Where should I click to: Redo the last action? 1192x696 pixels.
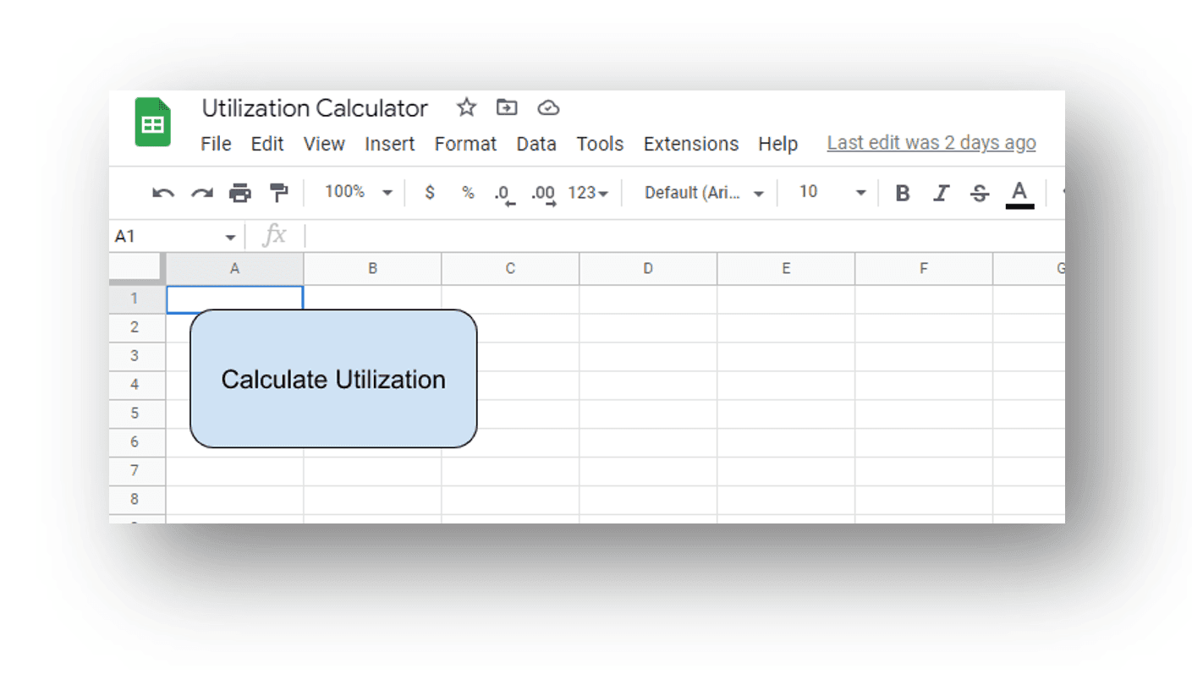click(201, 193)
